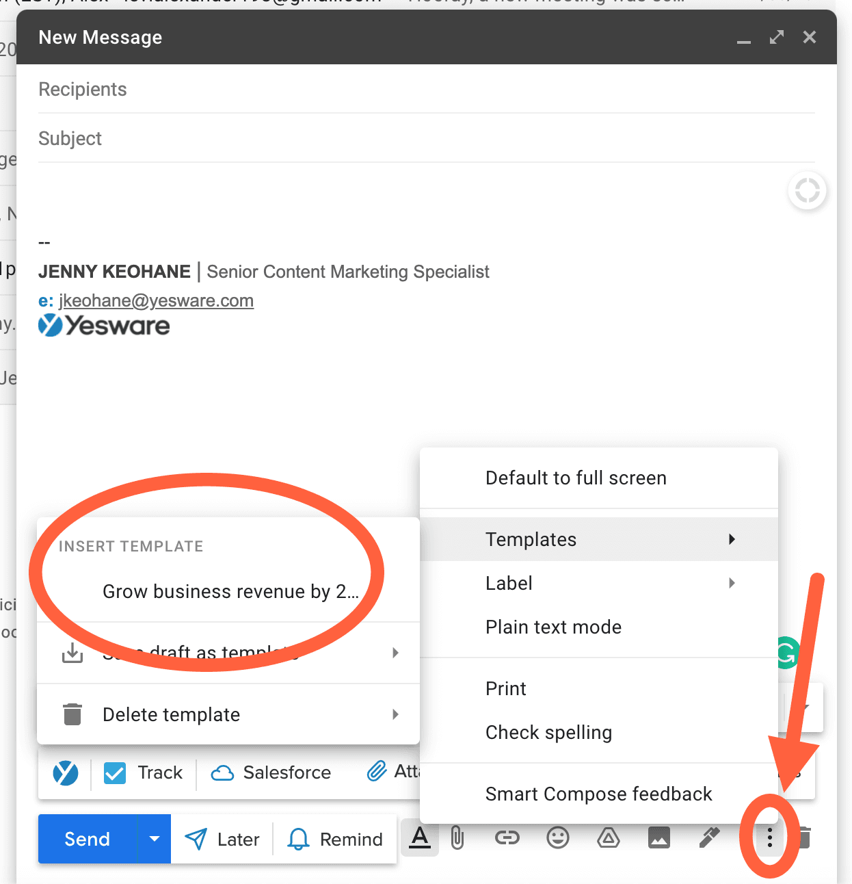This screenshot has width=852, height=884.
Task: Open the jkeohane@yesware.com email link
Action: (155, 300)
